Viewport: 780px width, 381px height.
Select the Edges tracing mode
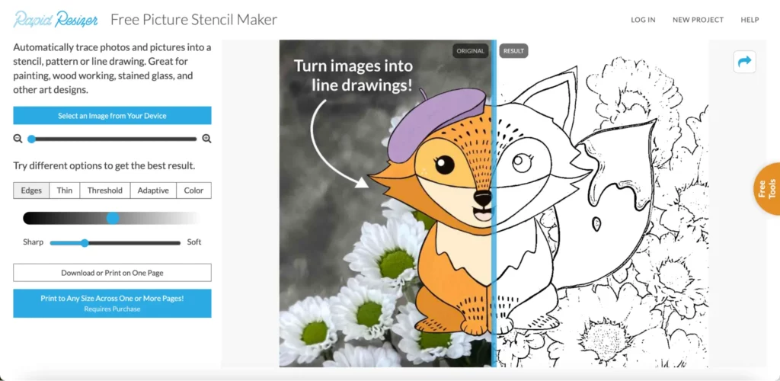coord(31,190)
